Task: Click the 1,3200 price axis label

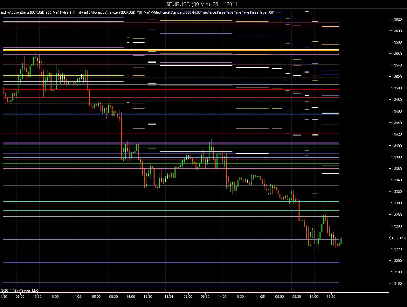Action: coord(397,261)
